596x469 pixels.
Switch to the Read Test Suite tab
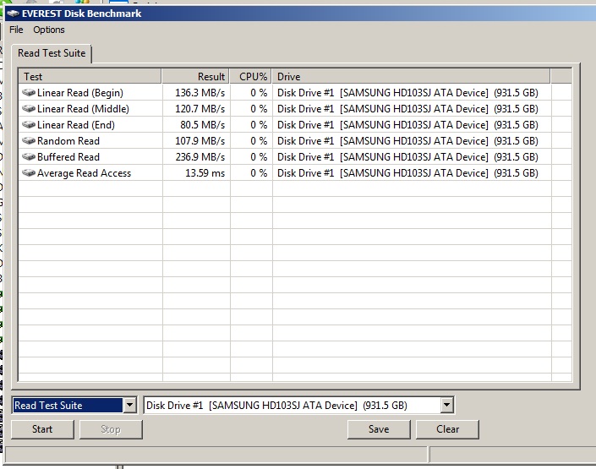click(52, 53)
